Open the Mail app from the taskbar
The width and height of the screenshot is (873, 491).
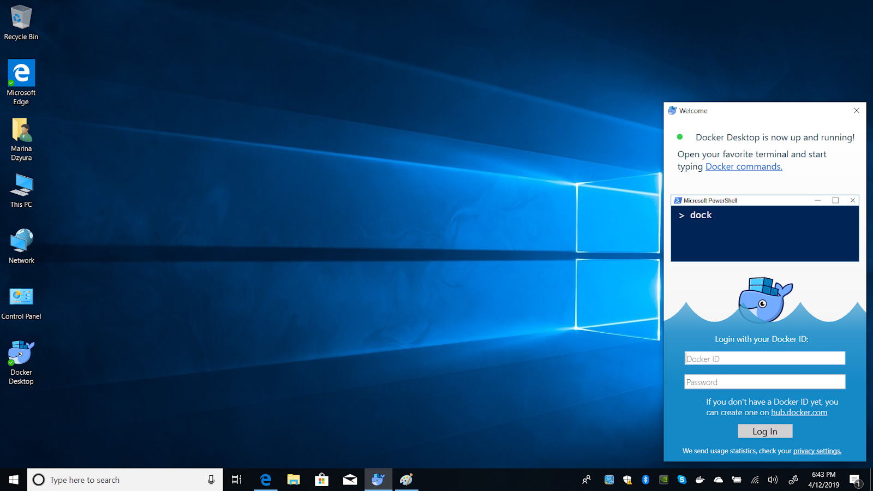[x=350, y=480]
